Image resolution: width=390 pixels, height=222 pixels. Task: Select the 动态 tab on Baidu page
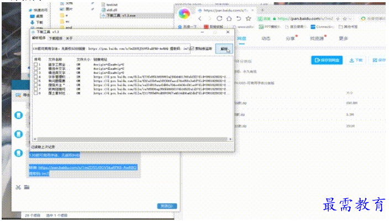(x=266, y=39)
